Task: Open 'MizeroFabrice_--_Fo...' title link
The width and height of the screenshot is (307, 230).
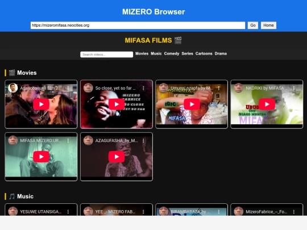Action: [x=266, y=212]
